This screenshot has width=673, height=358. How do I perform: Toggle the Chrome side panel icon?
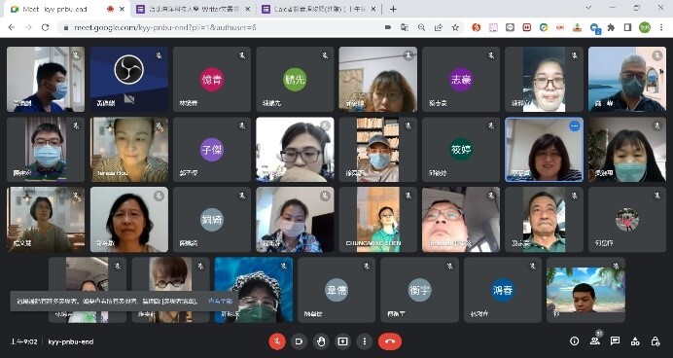(627, 27)
